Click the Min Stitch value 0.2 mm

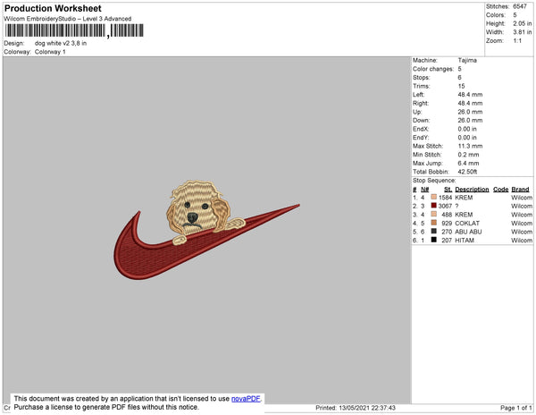(468, 155)
